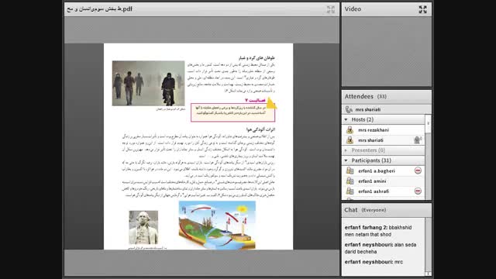Click participant icon of erfan1 ashrafi
This screenshot has height=279, width=496.
click(x=350, y=191)
